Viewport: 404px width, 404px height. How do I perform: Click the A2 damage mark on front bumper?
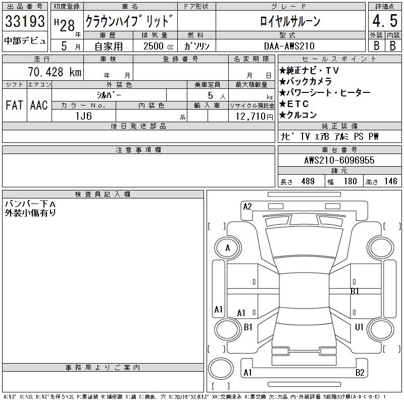point(247,206)
